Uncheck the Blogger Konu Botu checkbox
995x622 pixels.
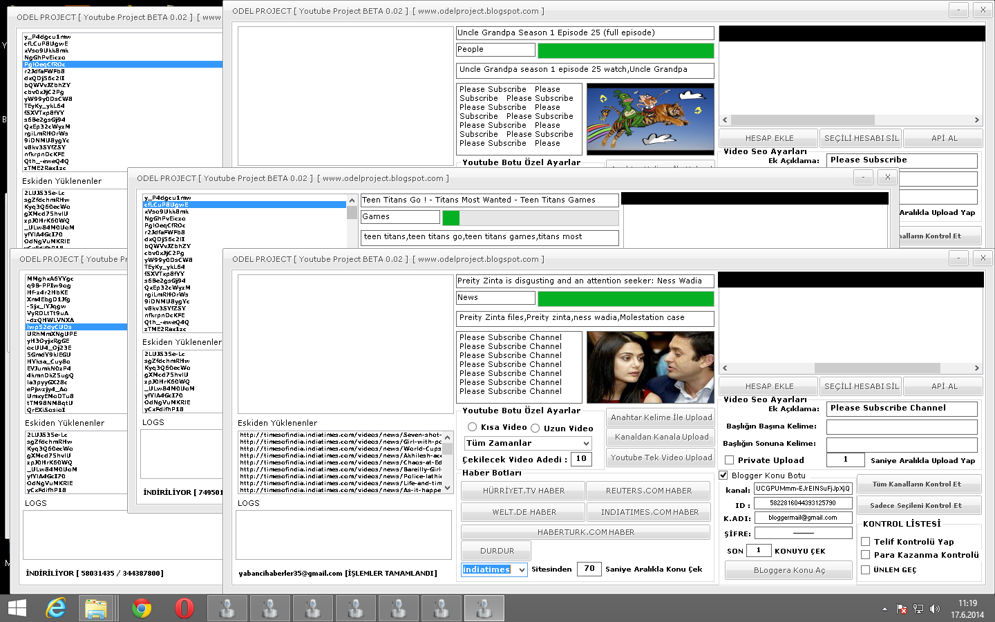pos(723,475)
